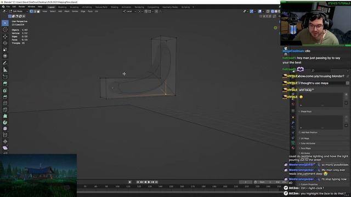Expand the UV Maps panel
The height and width of the screenshot is (197, 351).
[305, 138]
